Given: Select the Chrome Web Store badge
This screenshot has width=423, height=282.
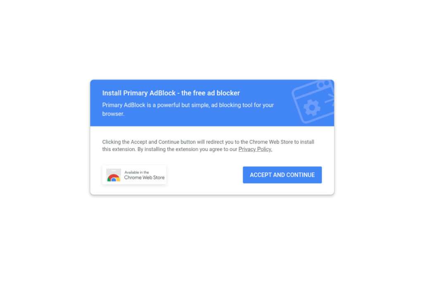Looking at the screenshot, I should tap(134, 175).
